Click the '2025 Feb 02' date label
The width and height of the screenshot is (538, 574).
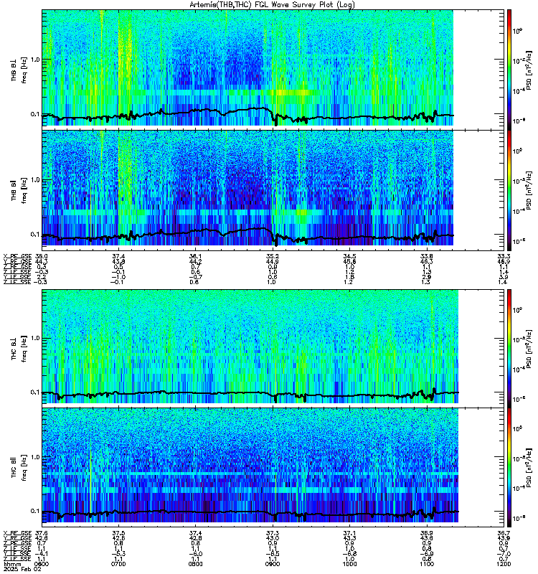[x=22, y=569]
